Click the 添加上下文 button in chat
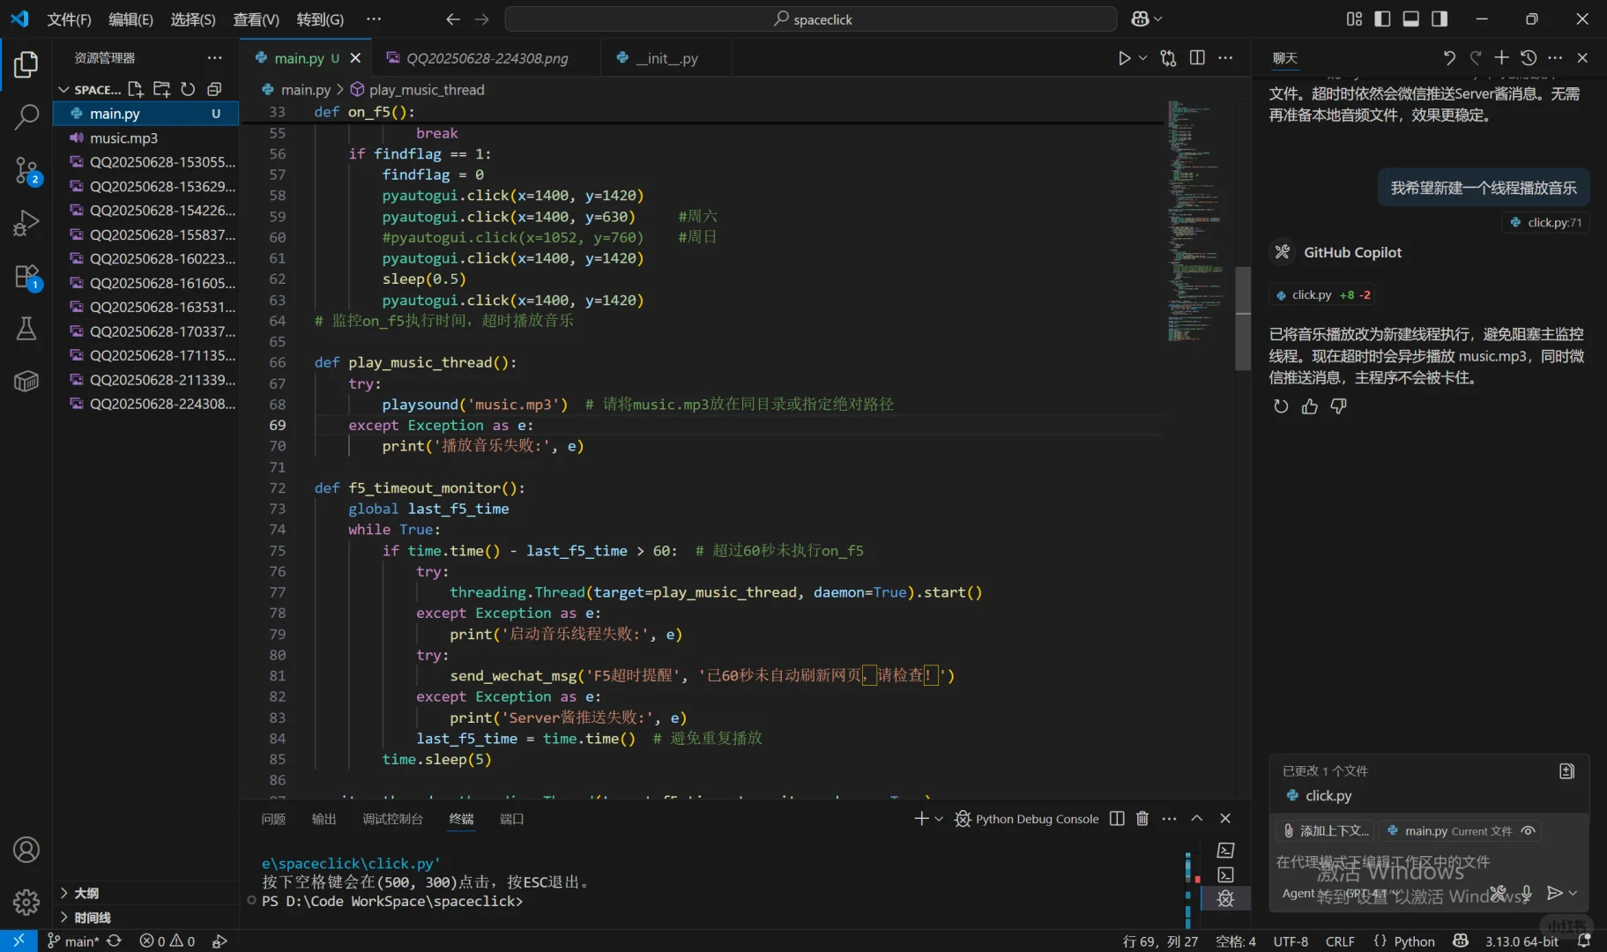Viewport: 1607px width, 952px height. 1325,831
